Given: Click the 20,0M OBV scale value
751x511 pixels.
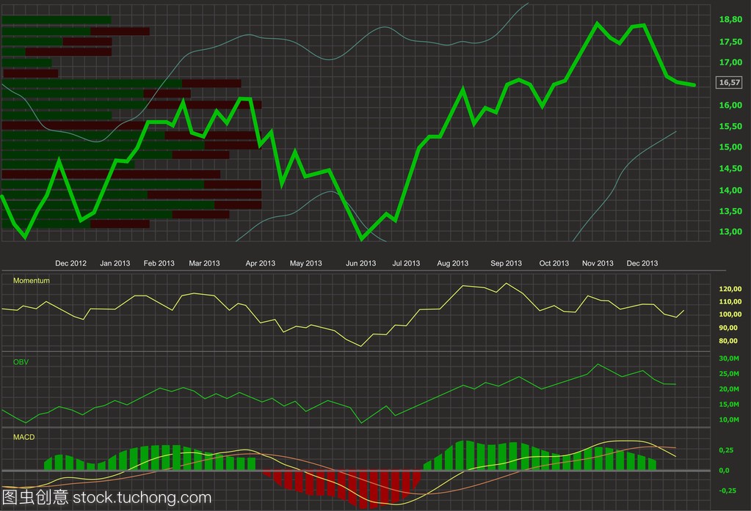Looking at the screenshot, I should tap(729, 389).
